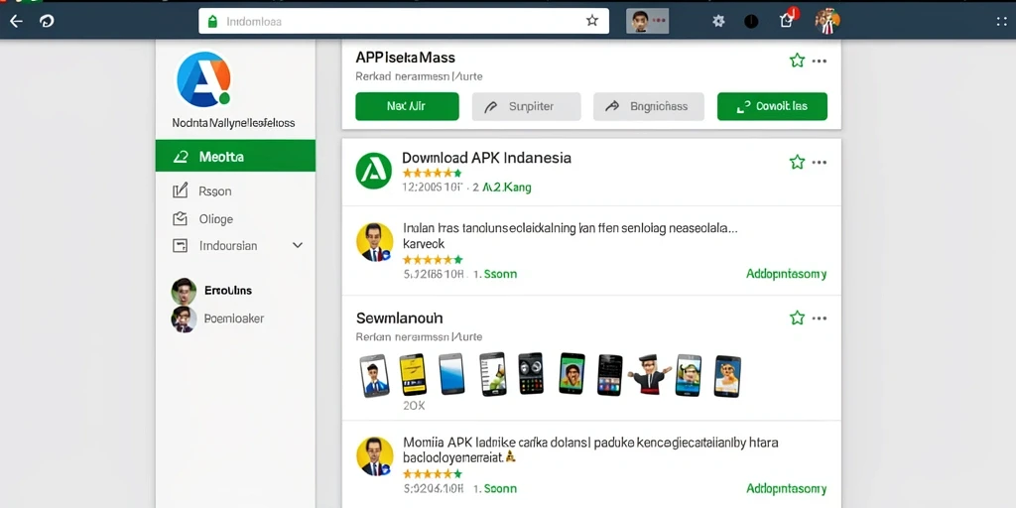Favorite Sewmlanouh section with star
Viewport: 1016px width, 508px height.
[x=797, y=317]
